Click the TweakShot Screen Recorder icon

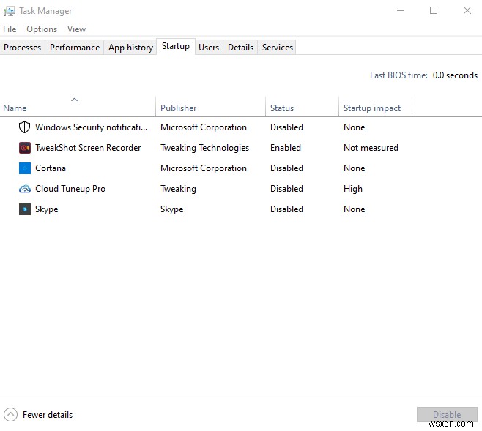(25, 148)
